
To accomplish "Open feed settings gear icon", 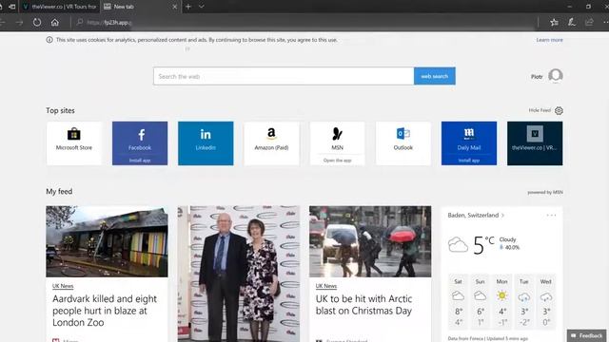I will point(559,111).
